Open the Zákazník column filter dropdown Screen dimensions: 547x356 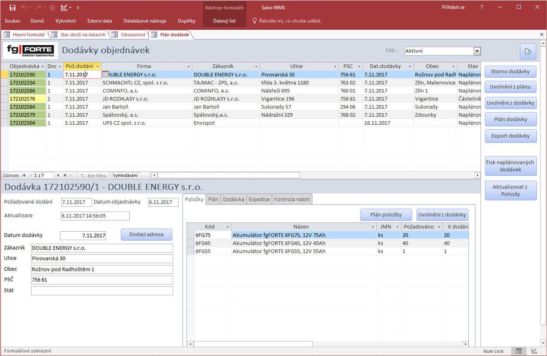256,66
